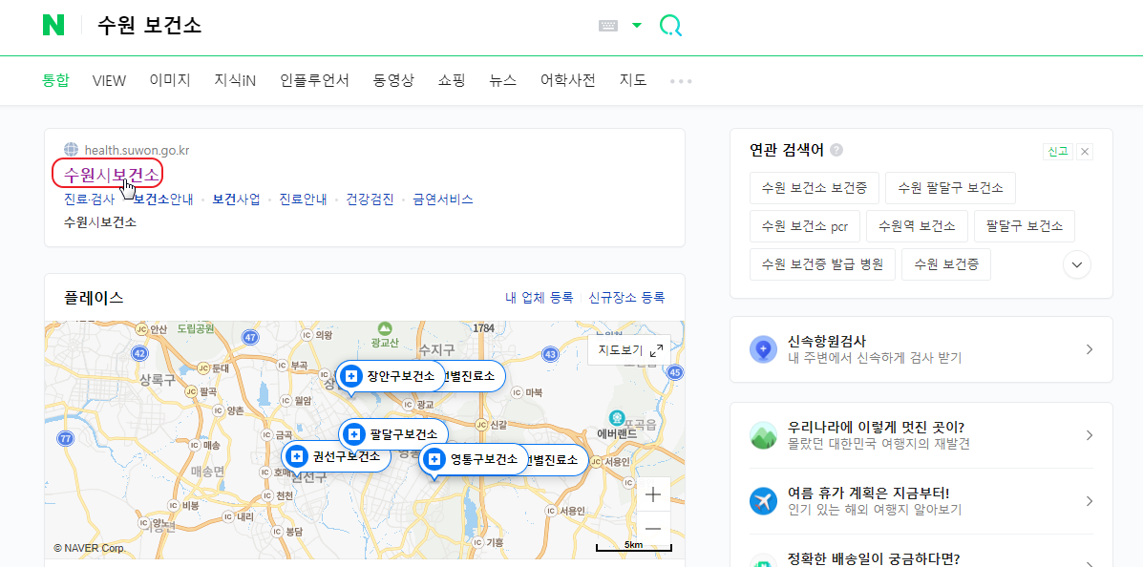
Task: Open the 신속항원검사 right chevron
Action: point(1090,349)
